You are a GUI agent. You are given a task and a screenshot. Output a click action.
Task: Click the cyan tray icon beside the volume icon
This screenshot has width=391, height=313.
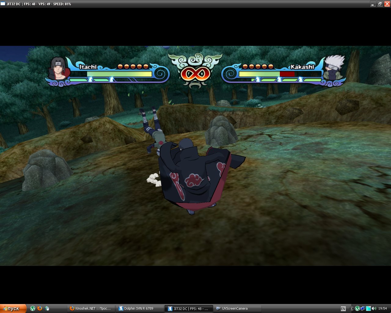click(x=368, y=309)
